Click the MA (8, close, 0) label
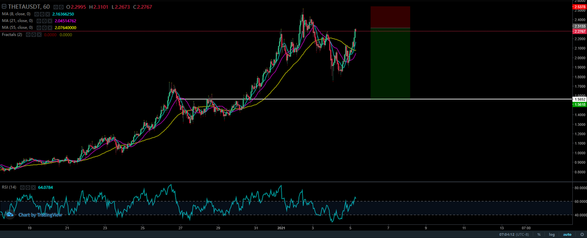The image size is (587, 238). 16,14
